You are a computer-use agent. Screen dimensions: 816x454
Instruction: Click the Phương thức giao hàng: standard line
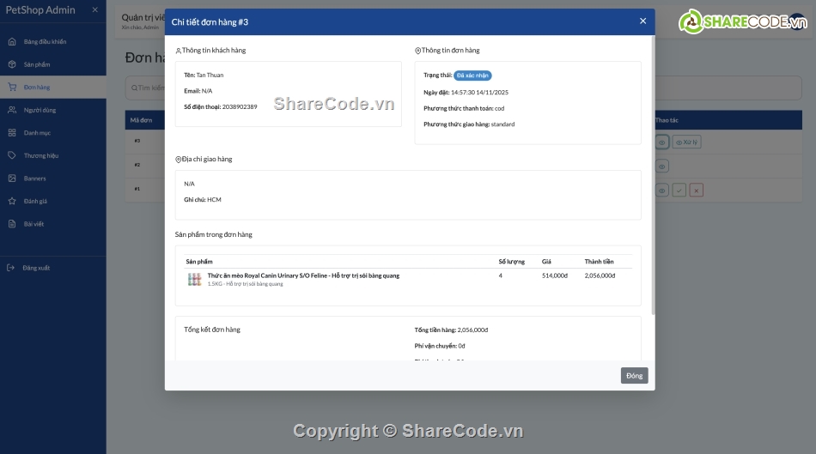(469, 124)
